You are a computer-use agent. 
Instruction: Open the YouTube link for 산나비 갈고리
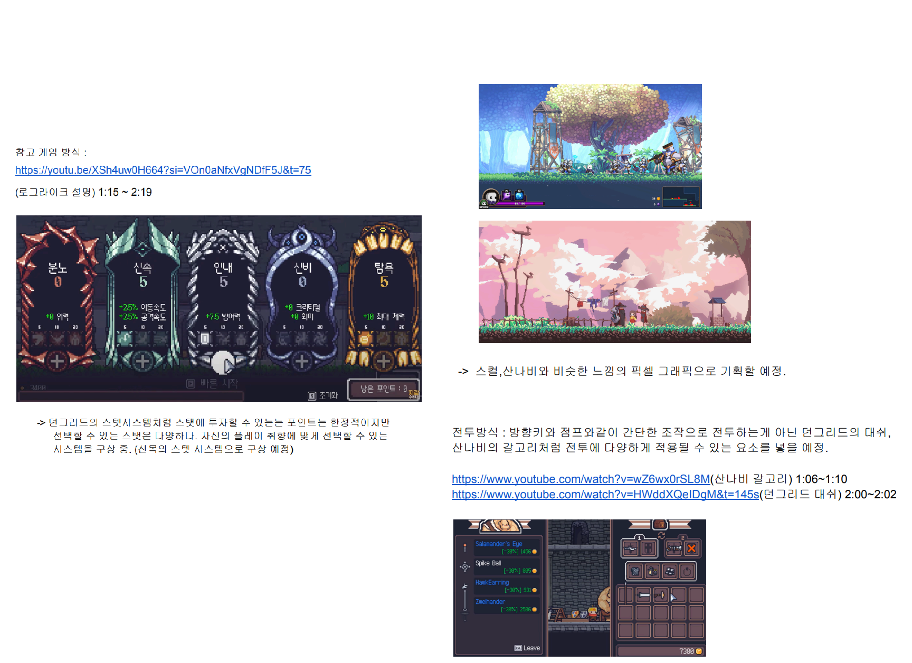click(581, 479)
